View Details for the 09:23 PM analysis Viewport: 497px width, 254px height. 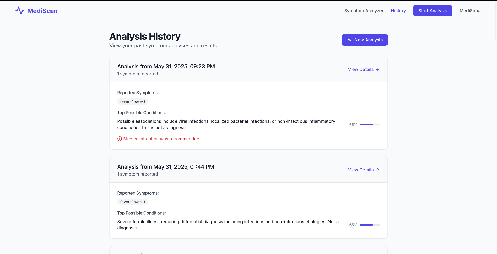click(364, 69)
